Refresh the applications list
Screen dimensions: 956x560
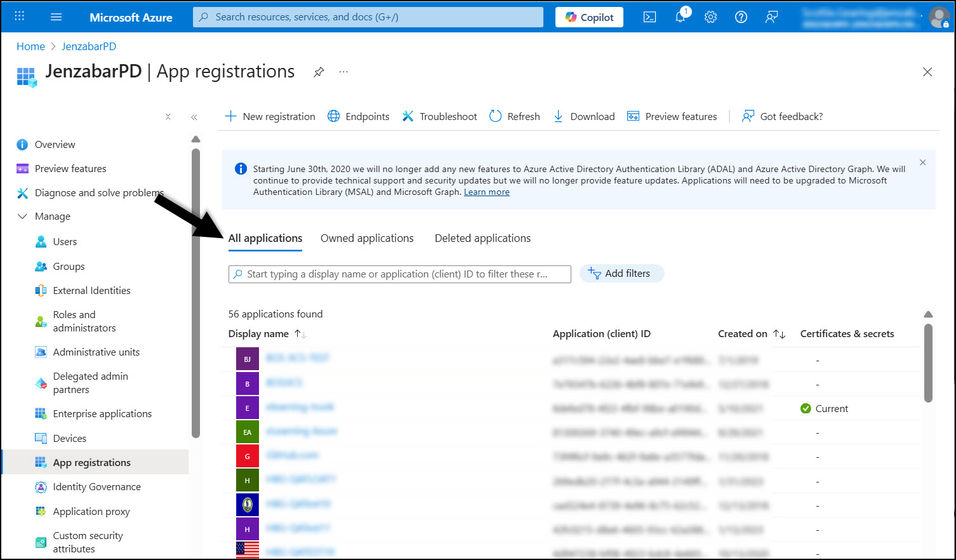tap(514, 116)
